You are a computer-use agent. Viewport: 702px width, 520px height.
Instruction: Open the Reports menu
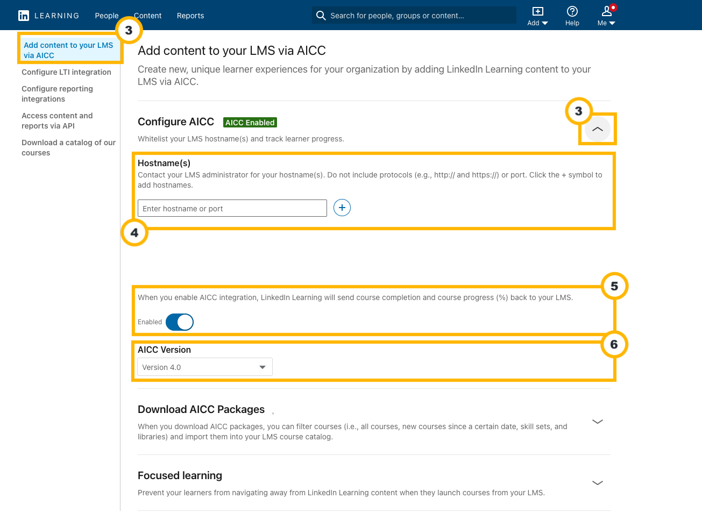coord(190,16)
